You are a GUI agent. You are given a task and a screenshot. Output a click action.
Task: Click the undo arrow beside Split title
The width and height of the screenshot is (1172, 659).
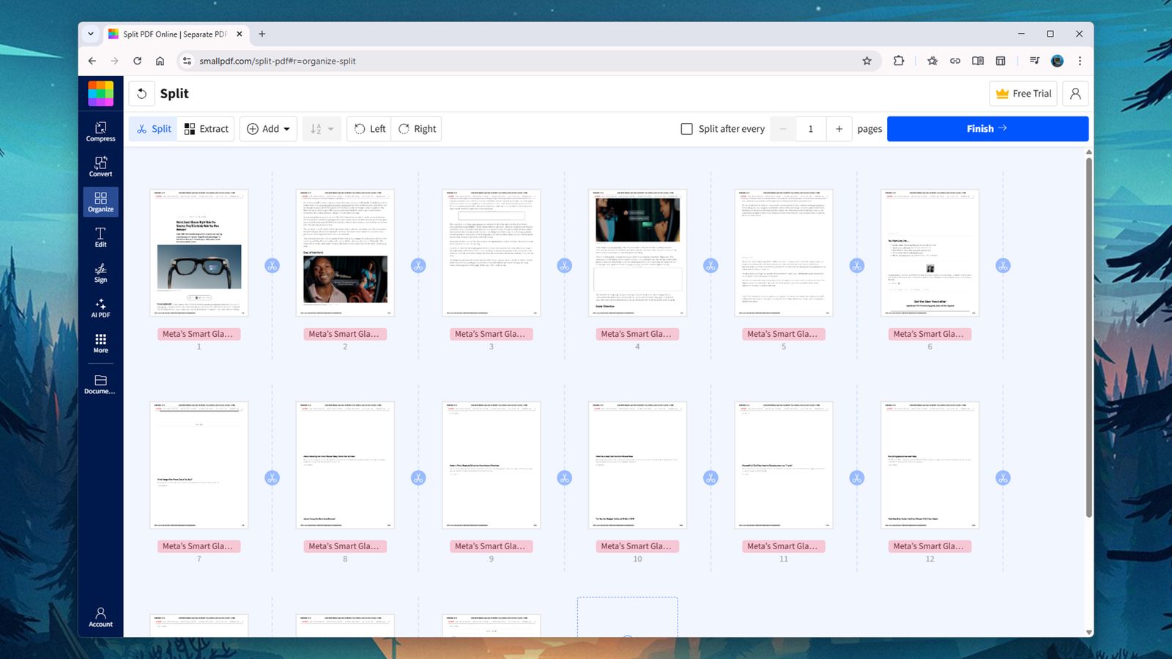(142, 94)
